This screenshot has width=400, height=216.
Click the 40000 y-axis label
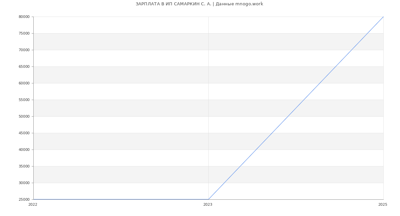(24, 150)
